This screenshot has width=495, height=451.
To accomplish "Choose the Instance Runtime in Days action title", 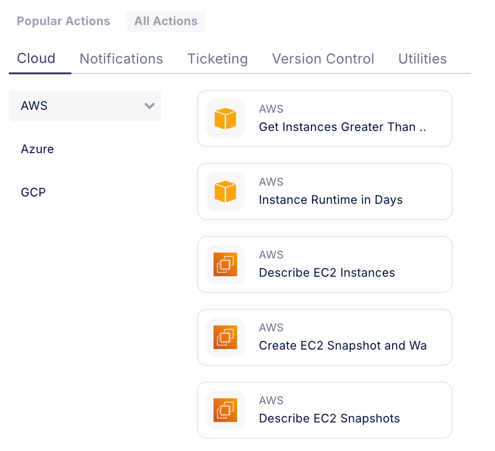I will 331,200.
